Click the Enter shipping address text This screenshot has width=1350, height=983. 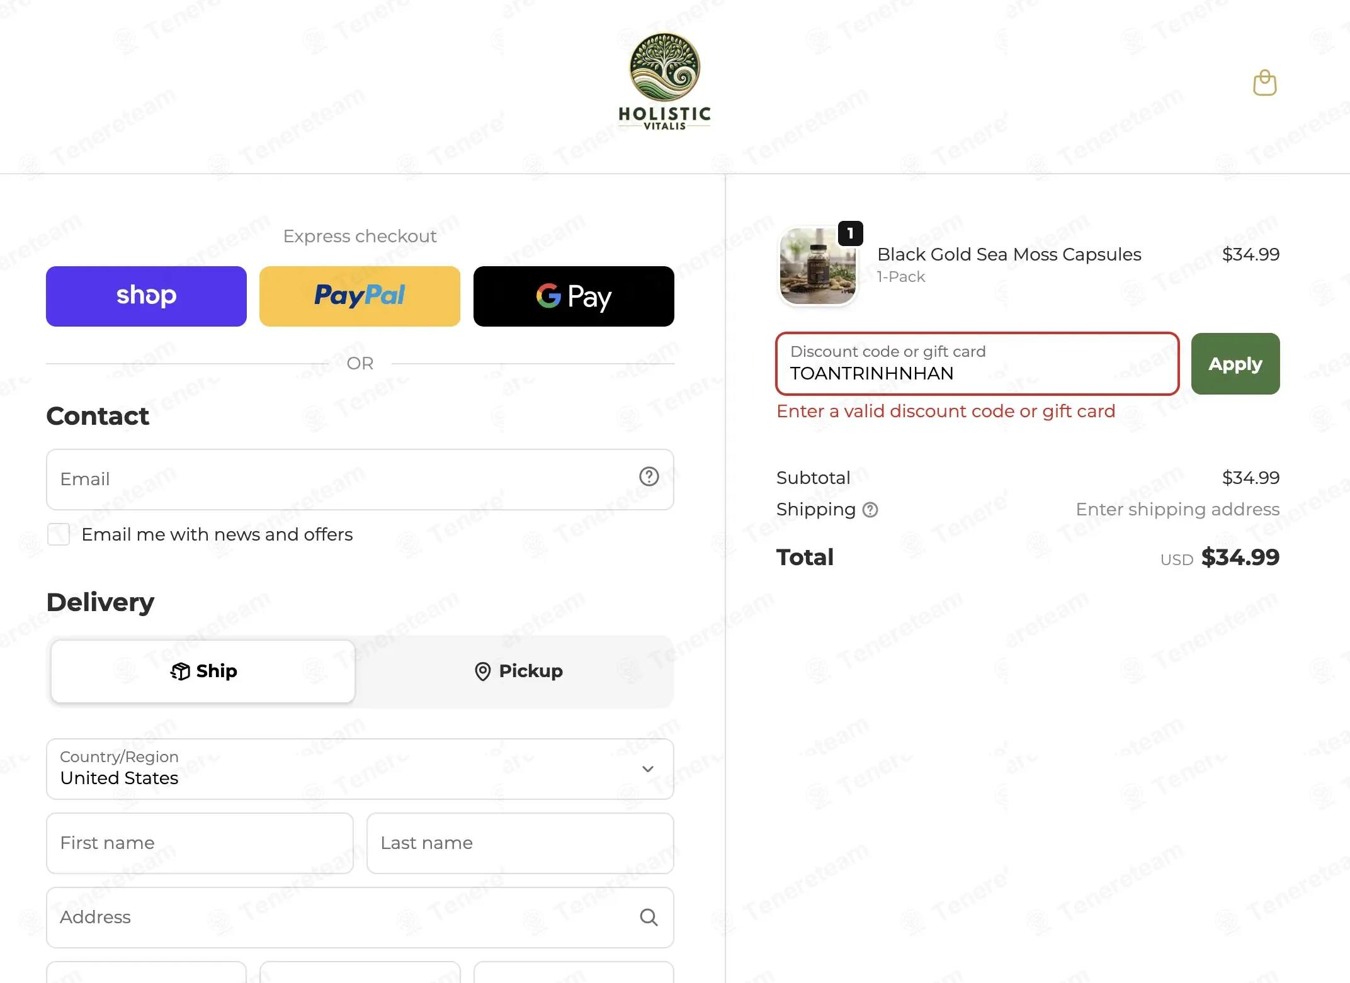tap(1177, 509)
